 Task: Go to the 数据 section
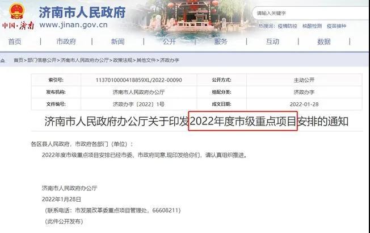[x=324, y=41]
